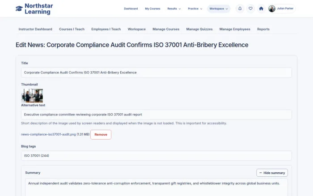
Task: Click the Summary section label
Action: (33, 173)
